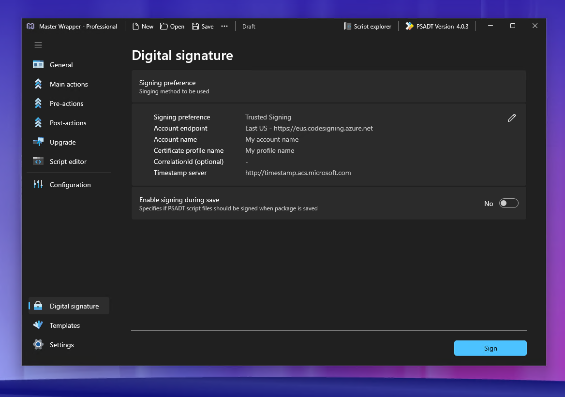Go to Main actions label
This screenshot has width=565, height=397.
[69, 84]
